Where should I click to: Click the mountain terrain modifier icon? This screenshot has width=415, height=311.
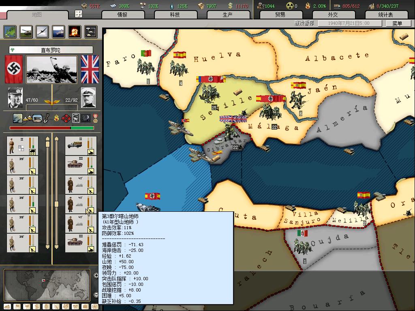pyautogui.click(x=27, y=119)
